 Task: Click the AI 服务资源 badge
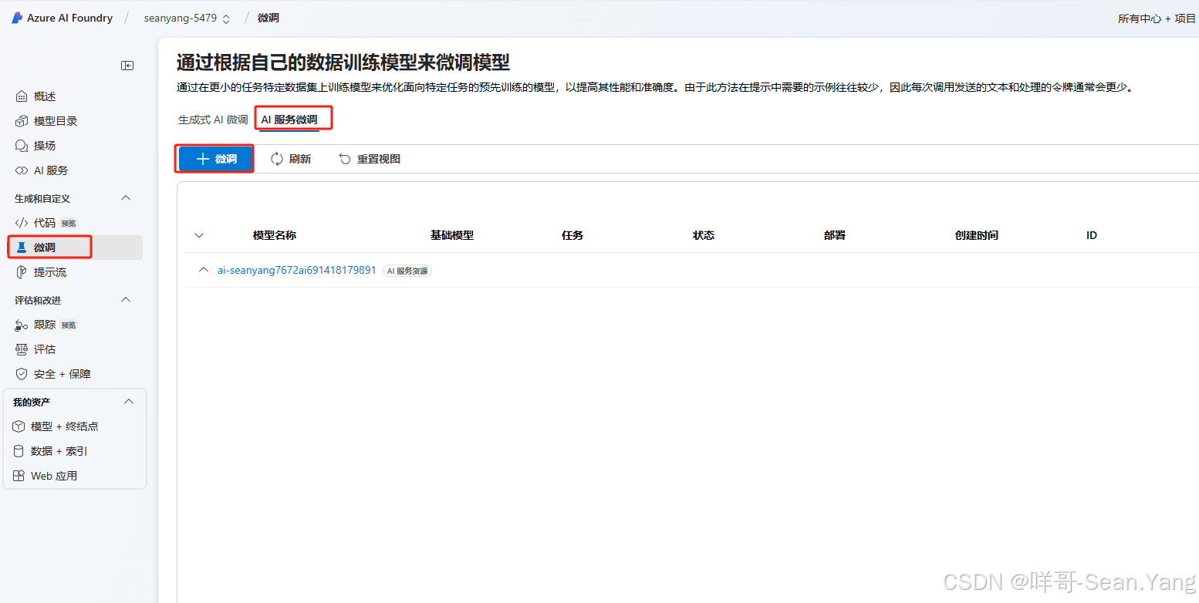[407, 271]
